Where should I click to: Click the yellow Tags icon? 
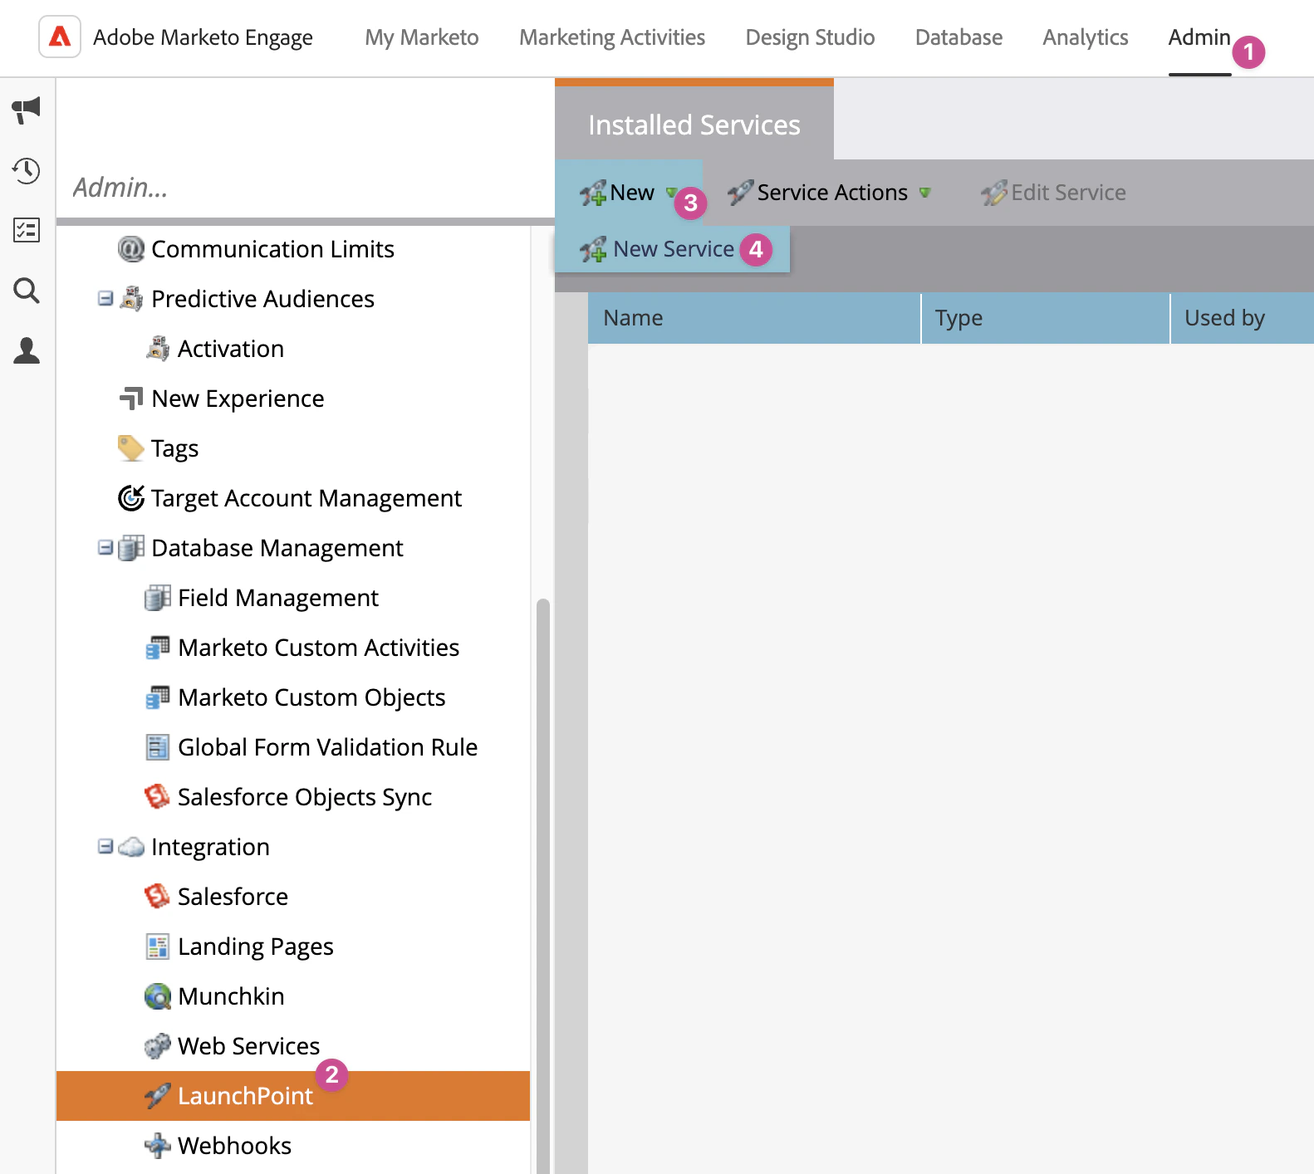pyautogui.click(x=131, y=448)
